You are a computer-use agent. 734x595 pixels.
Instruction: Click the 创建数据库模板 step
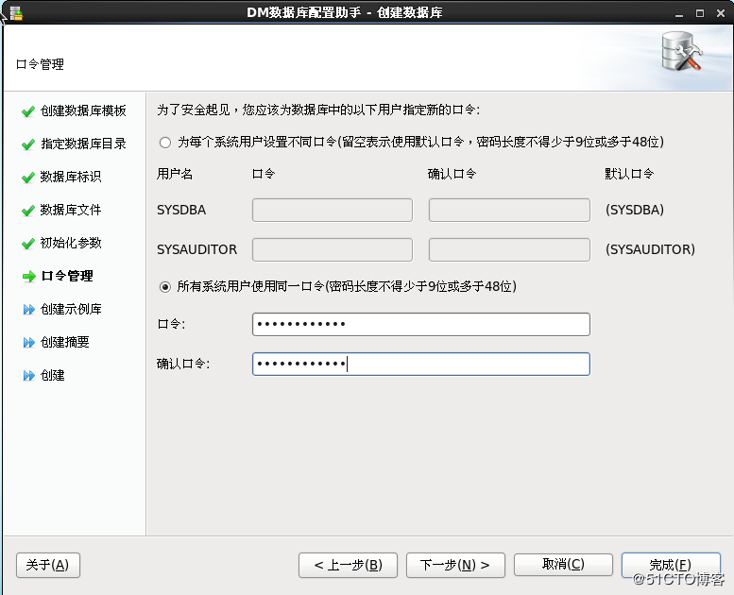83,110
